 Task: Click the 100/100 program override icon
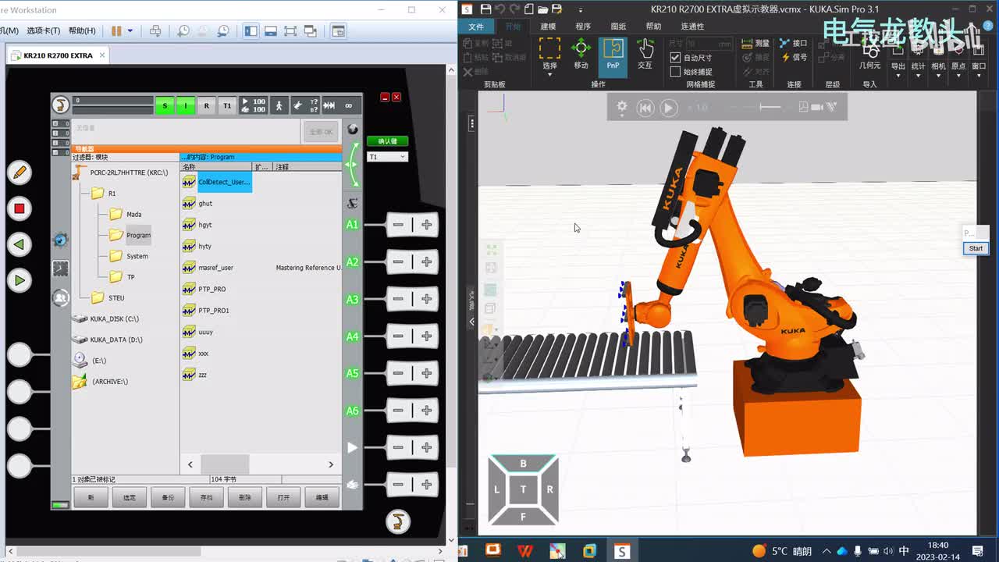[x=253, y=105]
